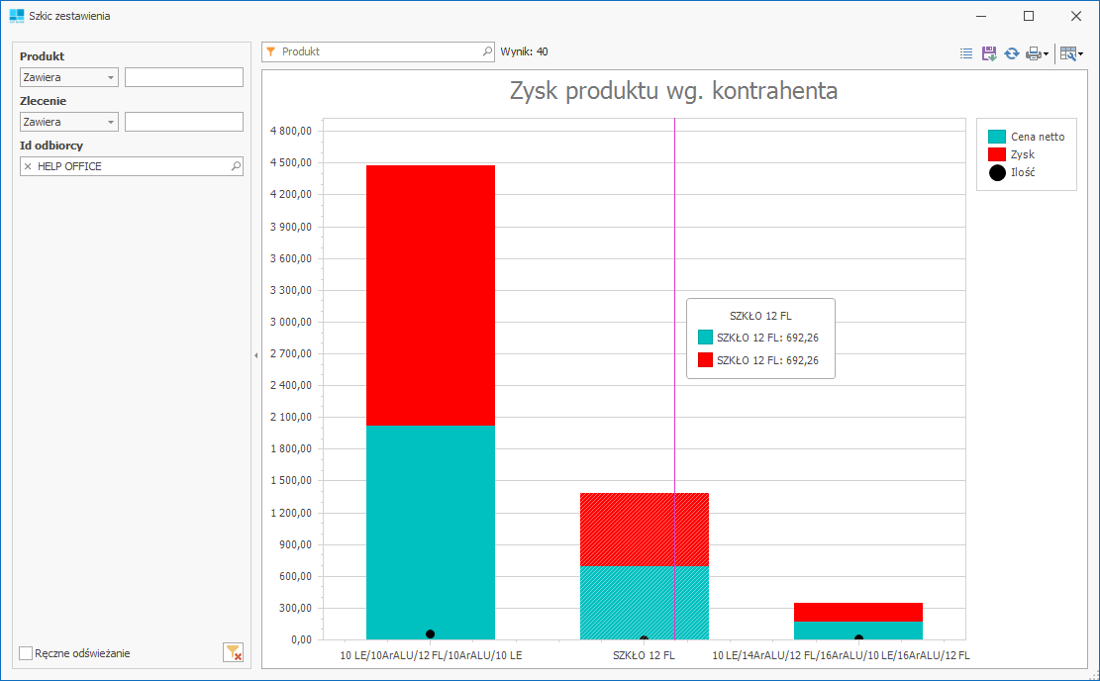Click the purple save layout icon

point(988,53)
